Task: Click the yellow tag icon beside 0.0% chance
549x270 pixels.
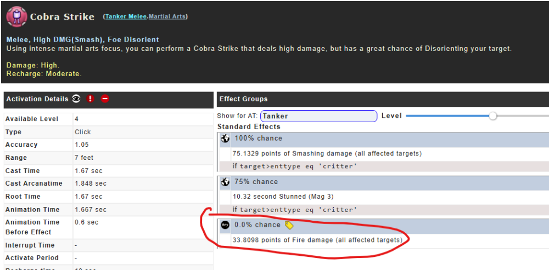Action: pyautogui.click(x=289, y=225)
